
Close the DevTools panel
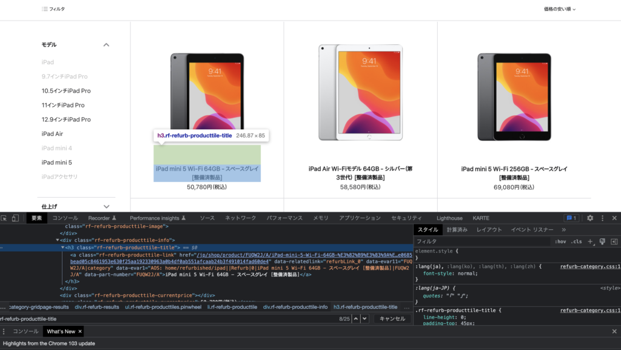tap(614, 218)
